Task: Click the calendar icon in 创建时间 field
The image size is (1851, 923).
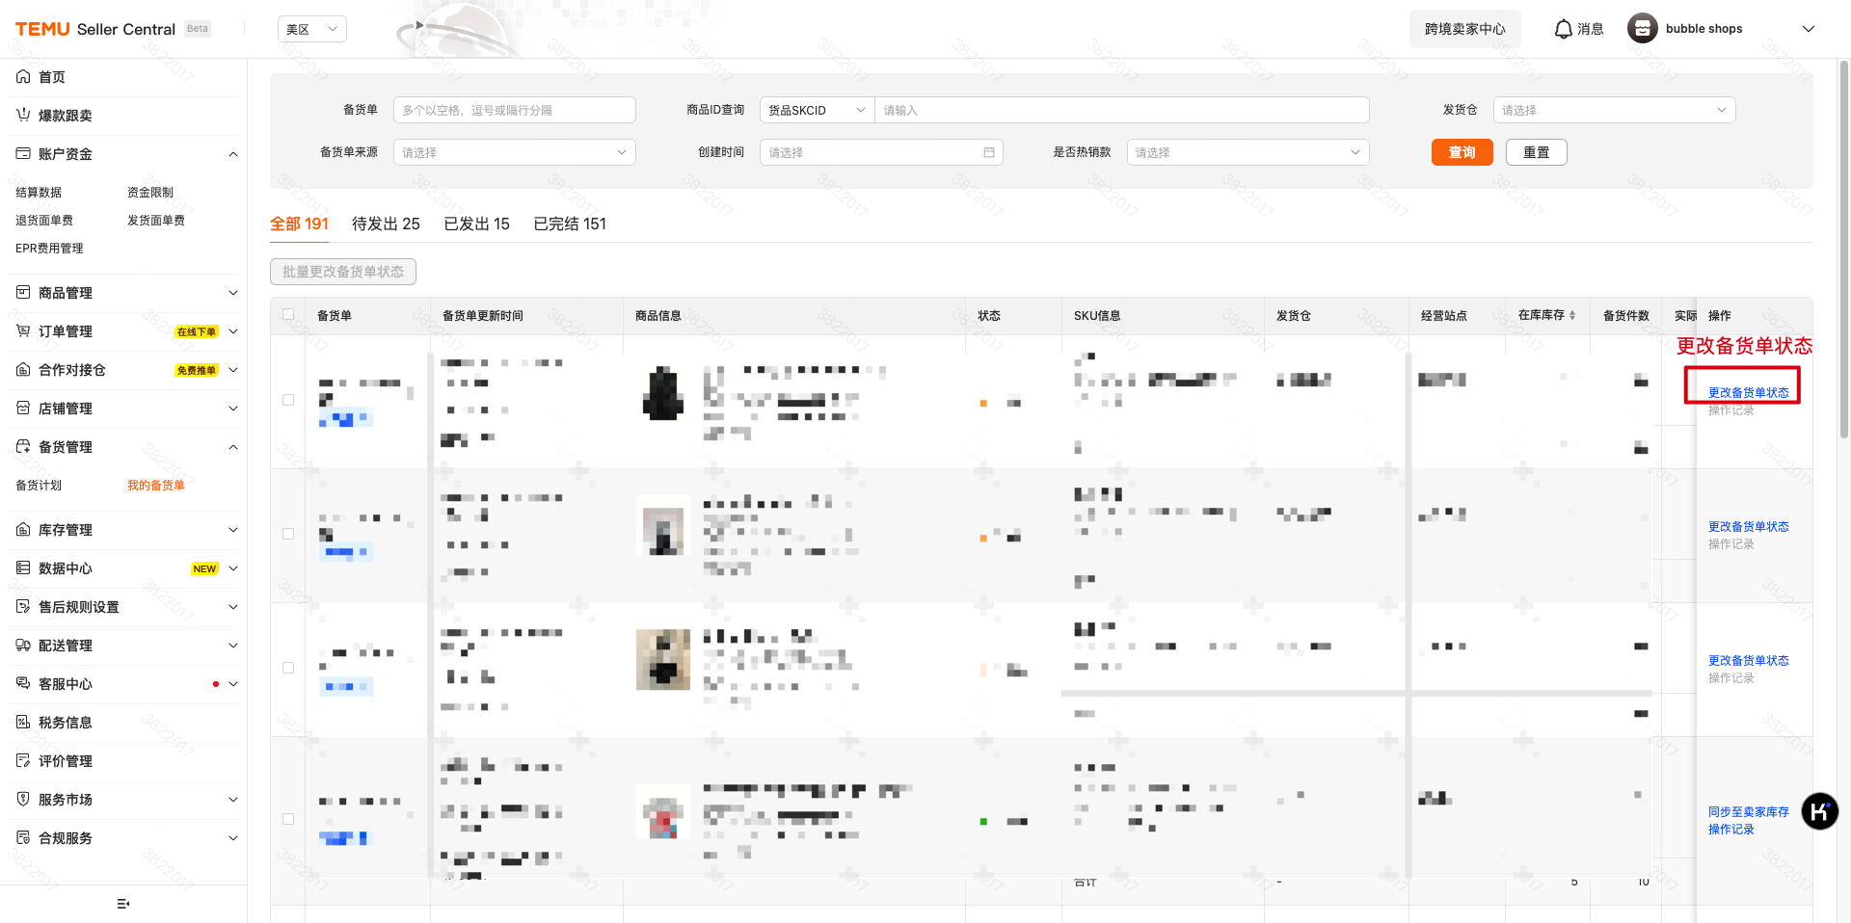Action: [988, 152]
